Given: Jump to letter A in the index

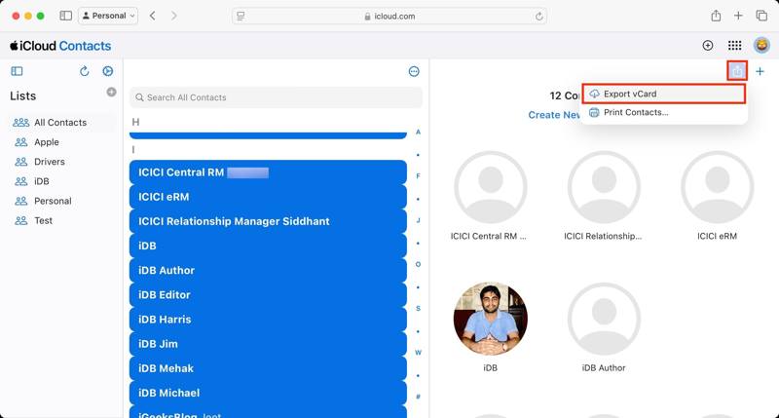Looking at the screenshot, I should 418,132.
